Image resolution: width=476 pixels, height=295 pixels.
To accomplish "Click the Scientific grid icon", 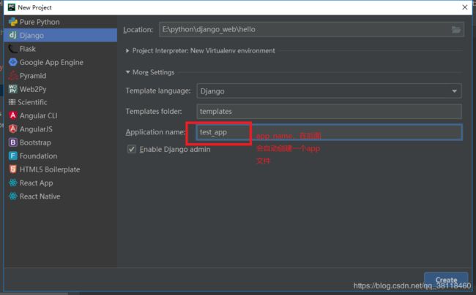I will pyautogui.click(x=12, y=102).
